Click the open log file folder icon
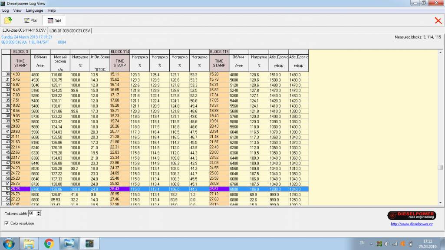 tap(8, 20)
